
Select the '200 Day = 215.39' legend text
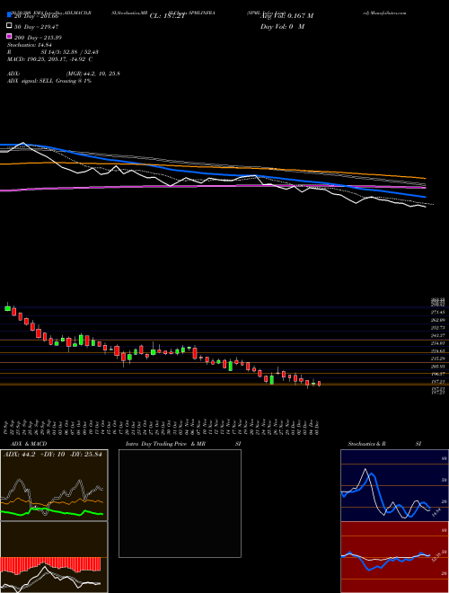point(39,38)
